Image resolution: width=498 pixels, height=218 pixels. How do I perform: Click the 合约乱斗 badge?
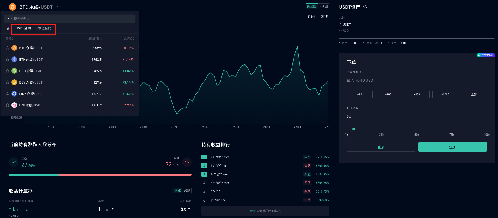coord(486,55)
